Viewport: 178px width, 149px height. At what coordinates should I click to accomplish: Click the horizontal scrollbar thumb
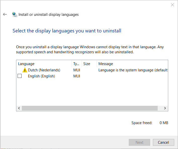90,108
